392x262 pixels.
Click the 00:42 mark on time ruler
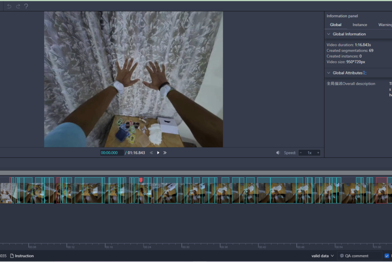click(262, 247)
